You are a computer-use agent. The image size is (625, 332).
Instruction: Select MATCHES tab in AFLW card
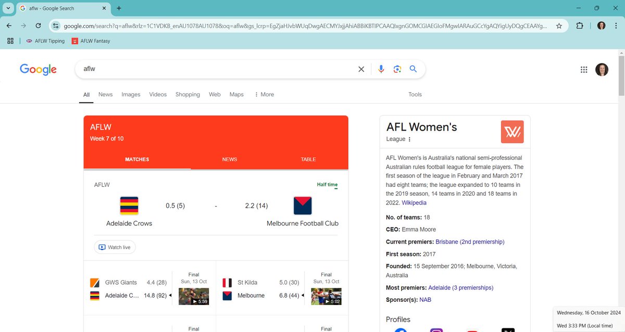pyautogui.click(x=137, y=159)
